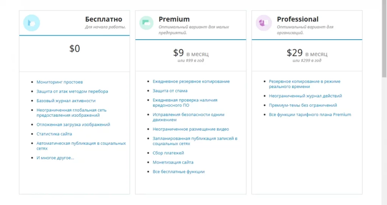387x205 pixels.
Task: Click the green Premium plan icon
Action: [x=146, y=23]
